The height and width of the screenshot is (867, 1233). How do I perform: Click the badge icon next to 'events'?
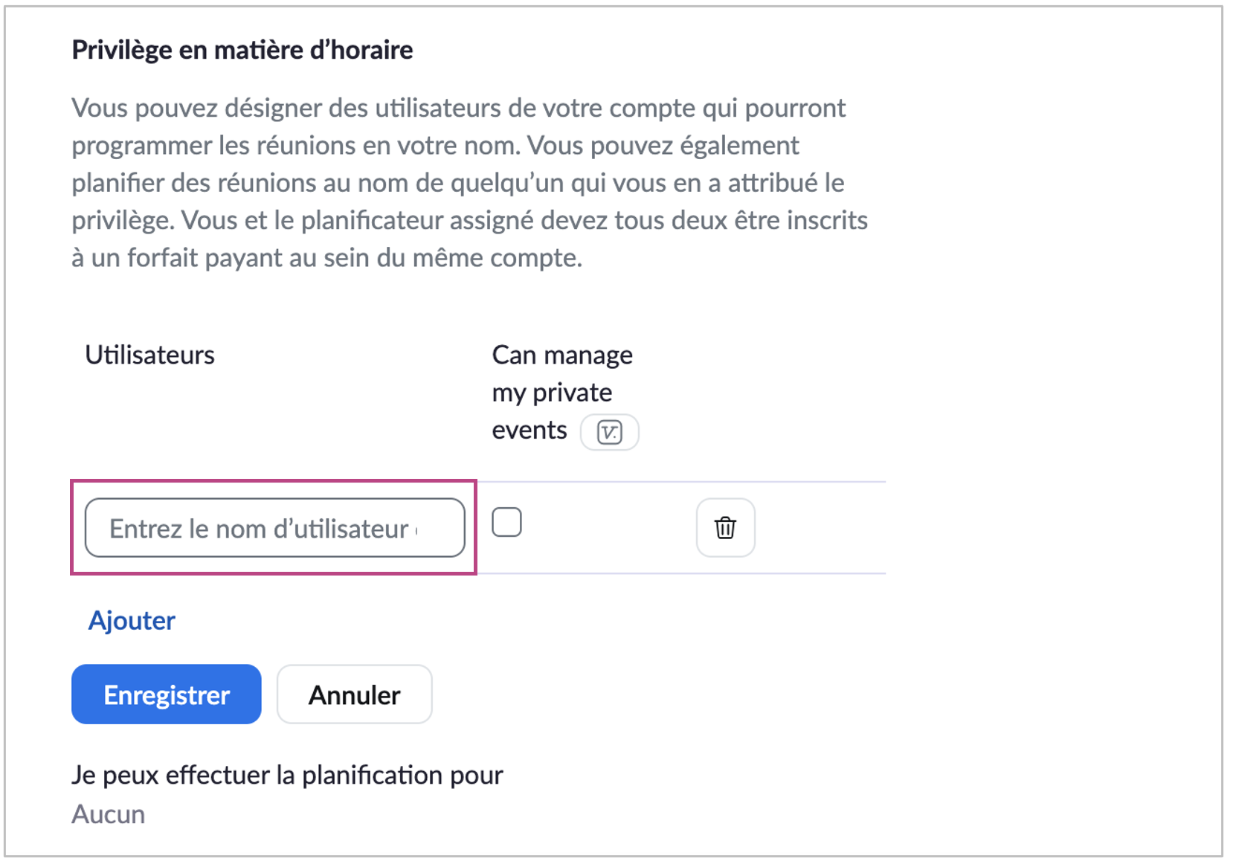609,432
